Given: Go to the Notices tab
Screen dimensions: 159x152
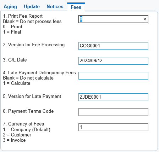Looking at the screenshot, I should [55, 6].
